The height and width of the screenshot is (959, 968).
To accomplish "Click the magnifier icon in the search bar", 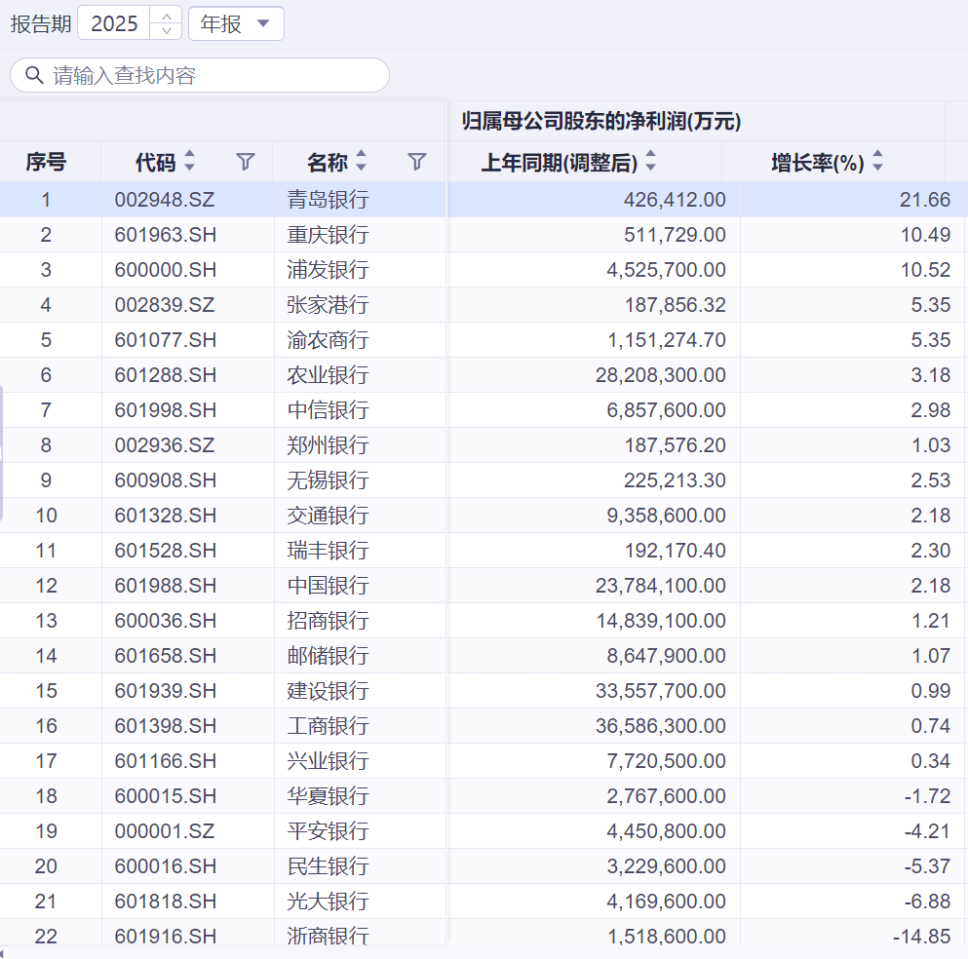I will (33, 75).
